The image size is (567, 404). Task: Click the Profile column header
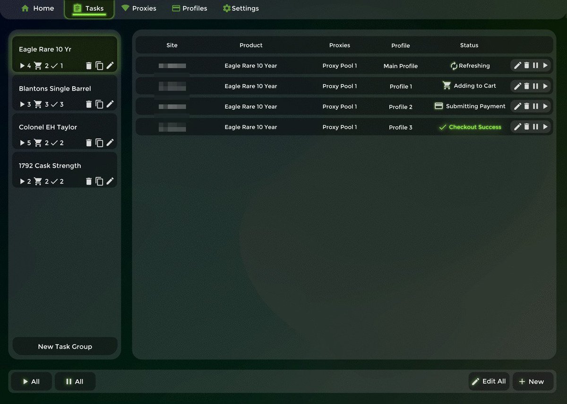(x=401, y=45)
